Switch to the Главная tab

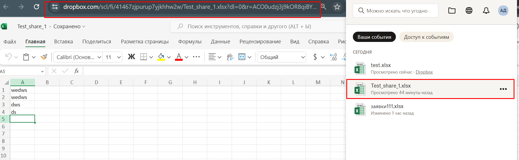[x=35, y=42]
